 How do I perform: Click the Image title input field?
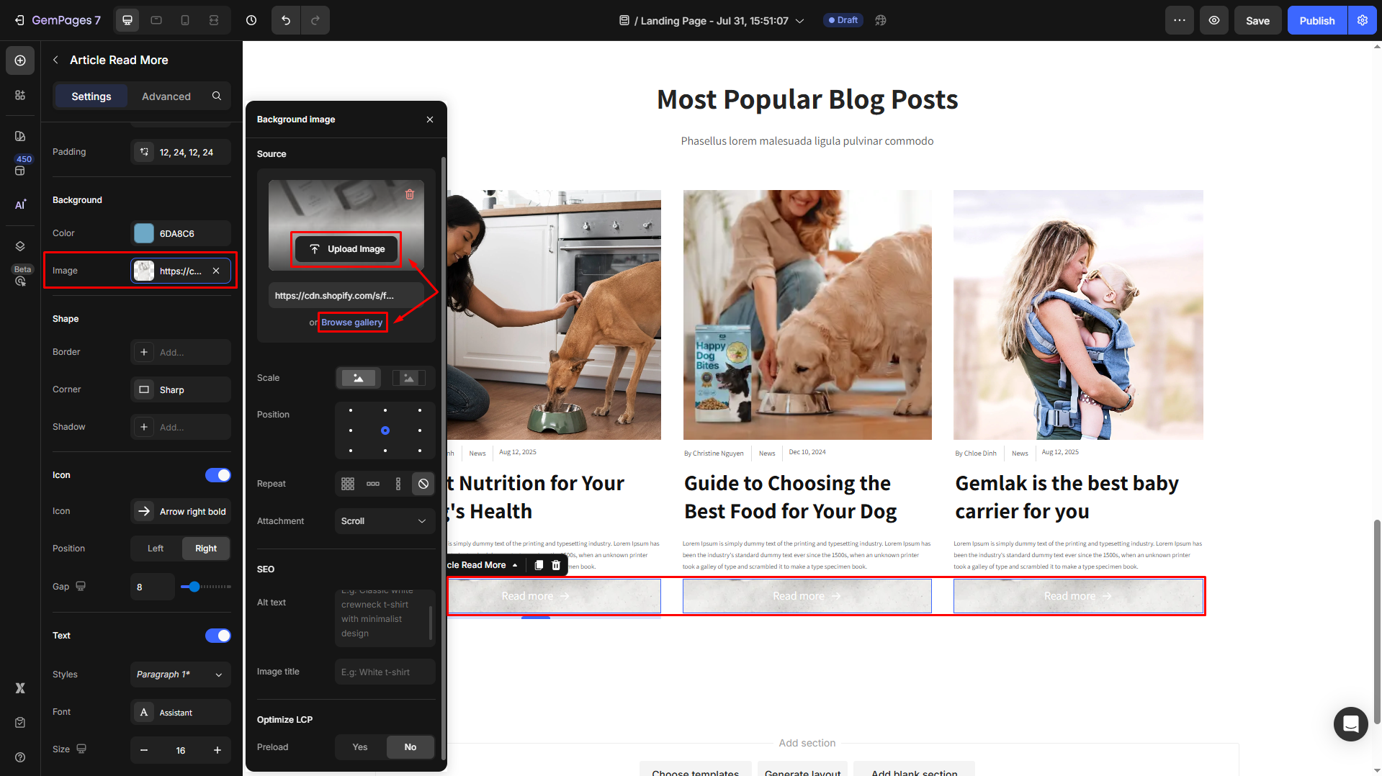point(385,672)
